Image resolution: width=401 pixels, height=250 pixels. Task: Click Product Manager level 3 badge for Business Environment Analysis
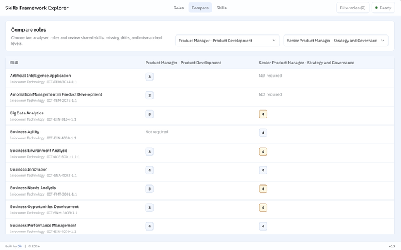pos(149,151)
